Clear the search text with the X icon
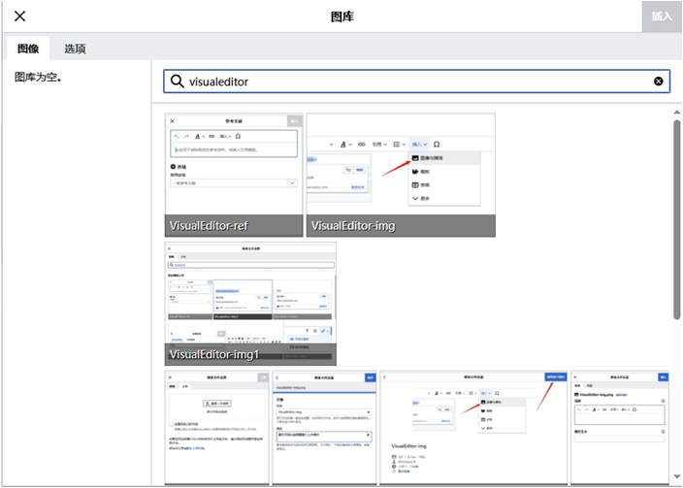Viewport: 683px width, 488px height. pyautogui.click(x=659, y=81)
